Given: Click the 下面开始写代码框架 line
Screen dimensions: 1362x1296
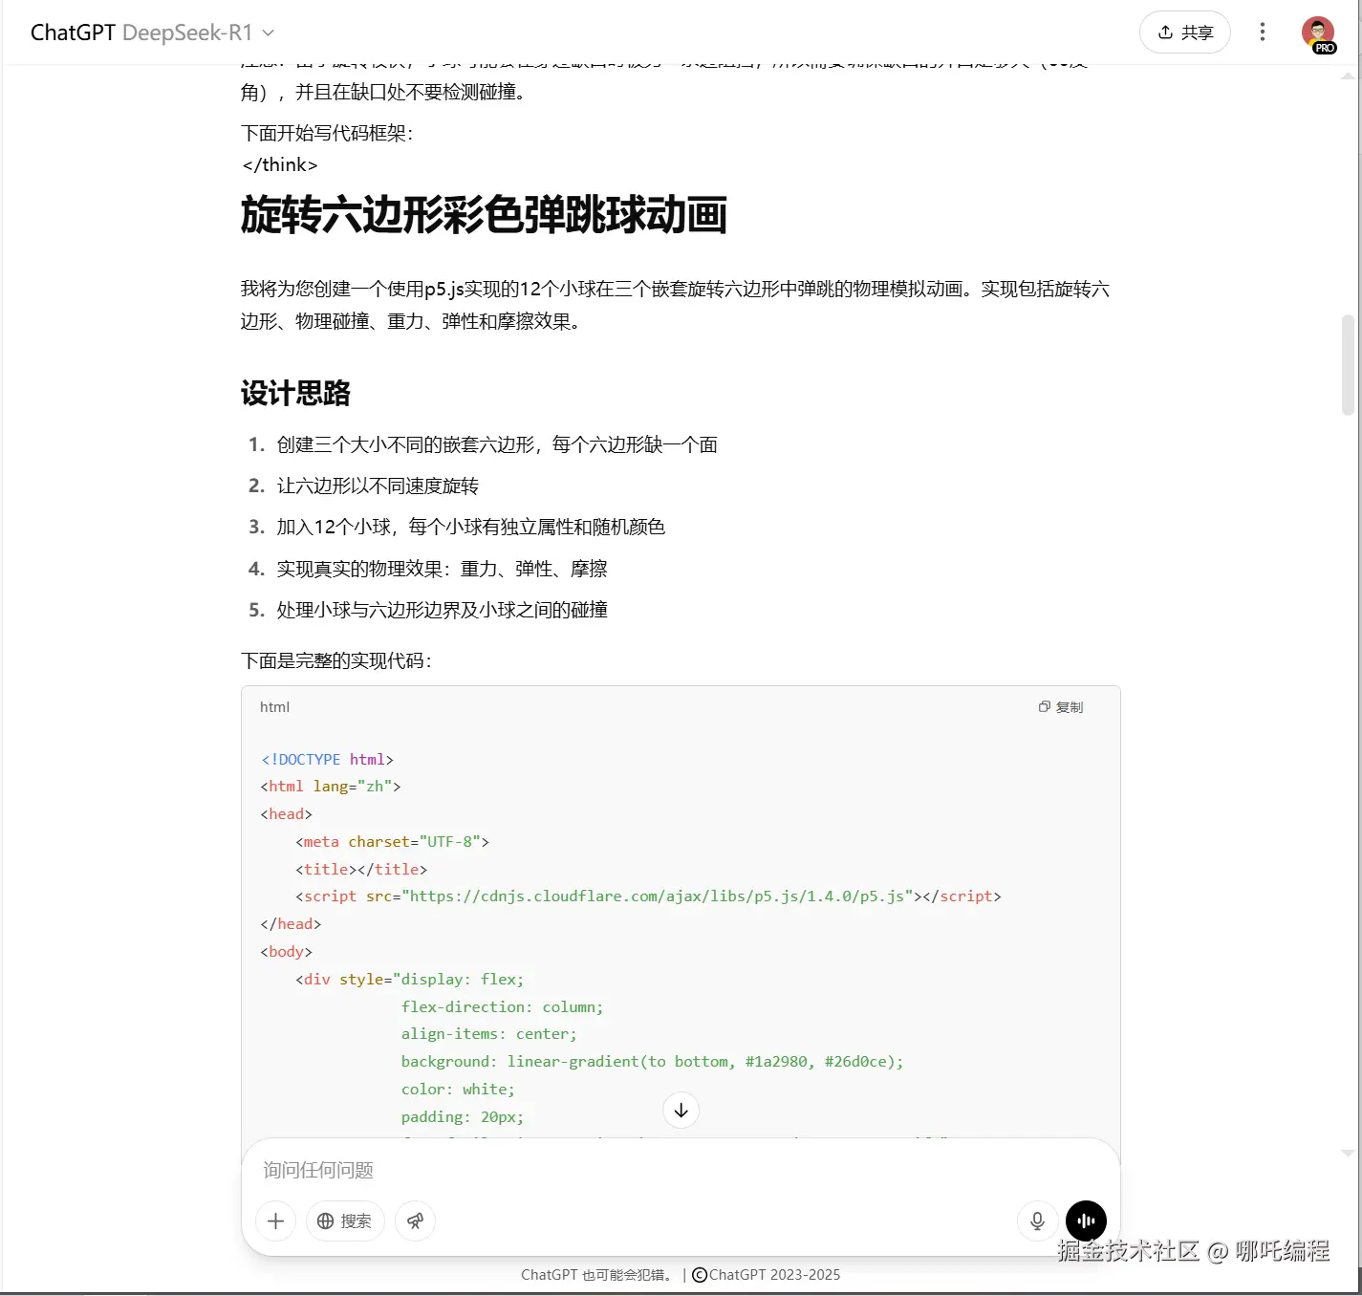Looking at the screenshot, I should point(326,133).
